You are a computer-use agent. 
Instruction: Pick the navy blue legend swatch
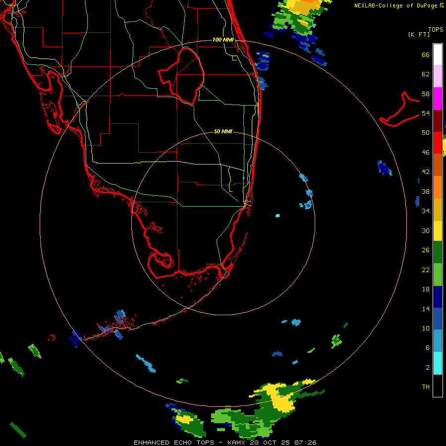click(438, 297)
